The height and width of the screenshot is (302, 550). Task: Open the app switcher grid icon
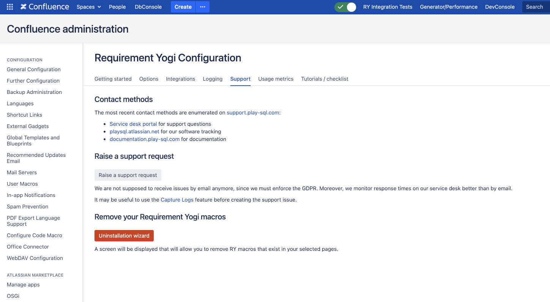10,7
